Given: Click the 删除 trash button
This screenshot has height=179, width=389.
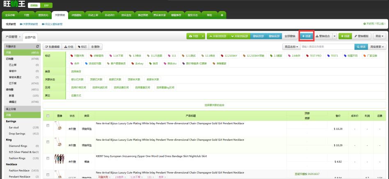Looking at the screenshot, I should coord(96,47).
